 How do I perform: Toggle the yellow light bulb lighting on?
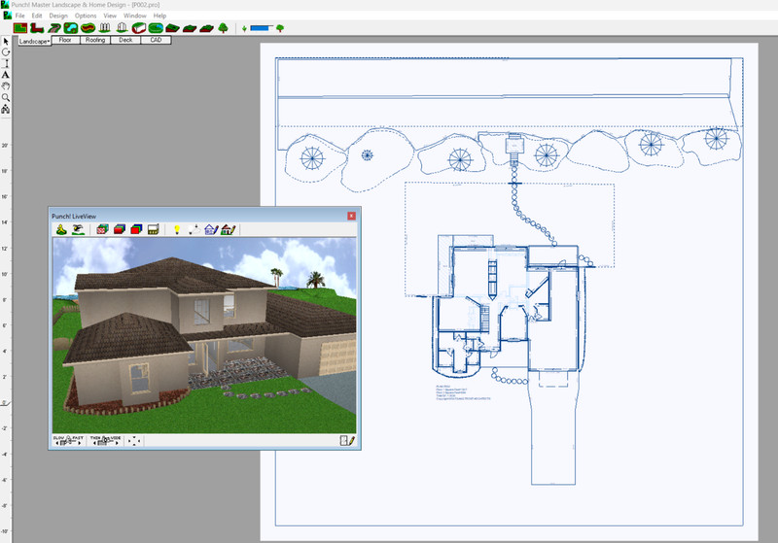(177, 229)
